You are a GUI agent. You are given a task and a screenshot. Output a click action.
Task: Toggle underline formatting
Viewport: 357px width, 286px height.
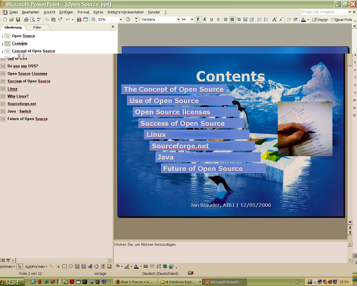click(211, 20)
